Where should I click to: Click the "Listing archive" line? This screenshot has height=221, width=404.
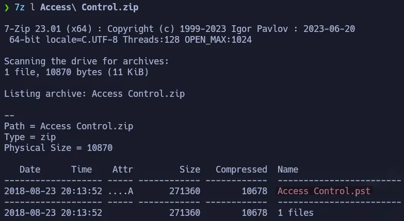(94, 94)
